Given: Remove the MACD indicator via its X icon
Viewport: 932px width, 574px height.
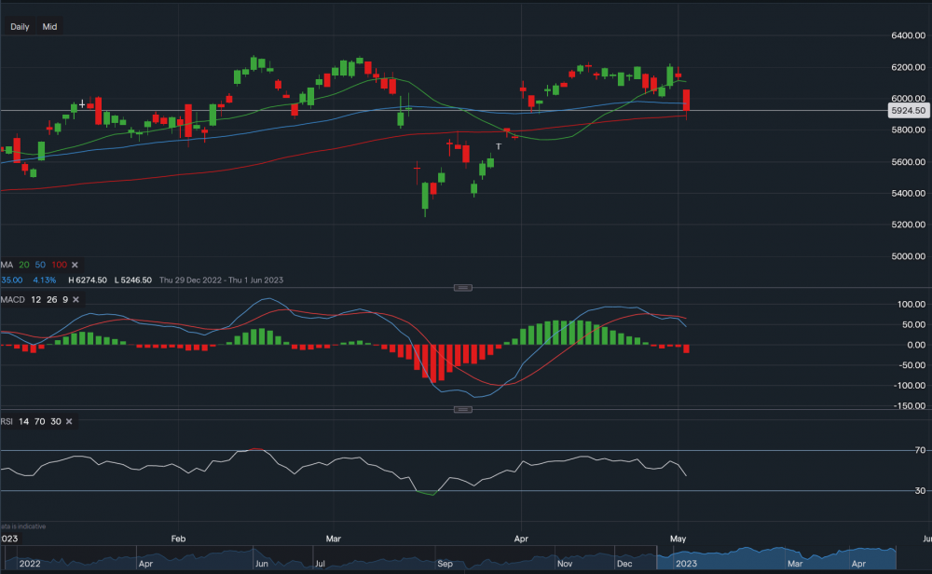Looking at the screenshot, I should [x=75, y=300].
